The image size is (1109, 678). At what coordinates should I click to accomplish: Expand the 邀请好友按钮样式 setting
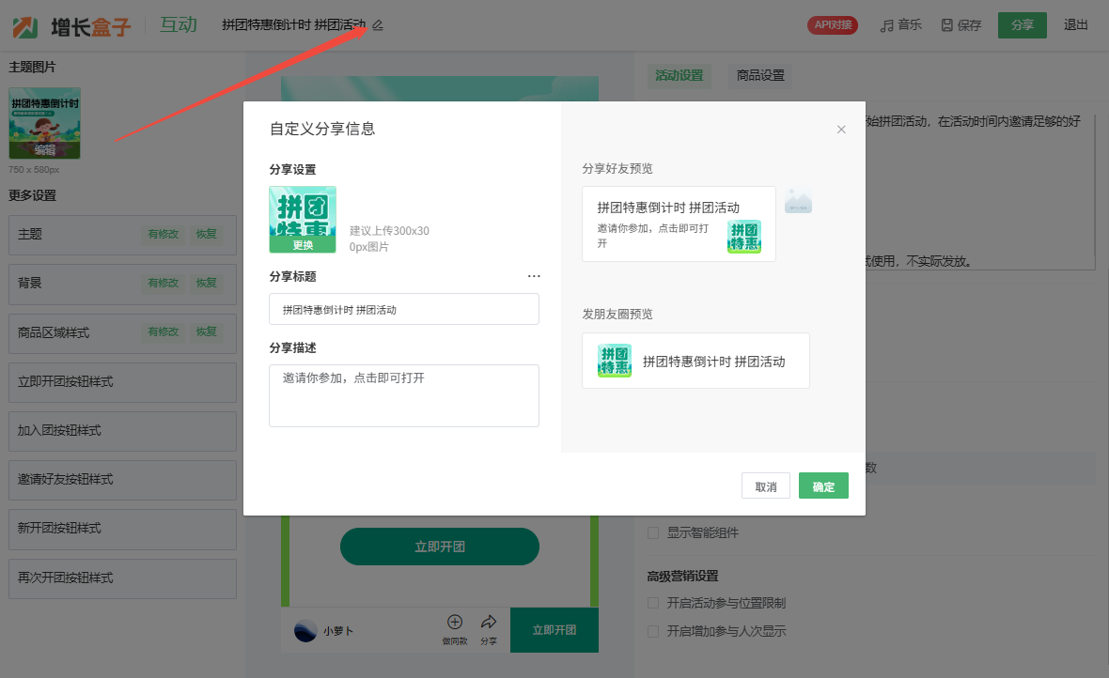tap(122, 480)
